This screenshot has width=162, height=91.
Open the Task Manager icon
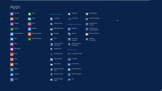(x=87, y=14)
